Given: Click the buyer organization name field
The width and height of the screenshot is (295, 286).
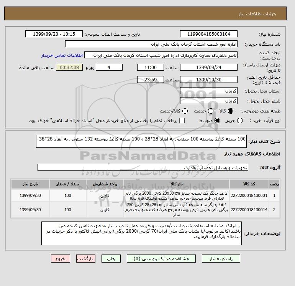Looking at the screenshot, I should point(151,44).
